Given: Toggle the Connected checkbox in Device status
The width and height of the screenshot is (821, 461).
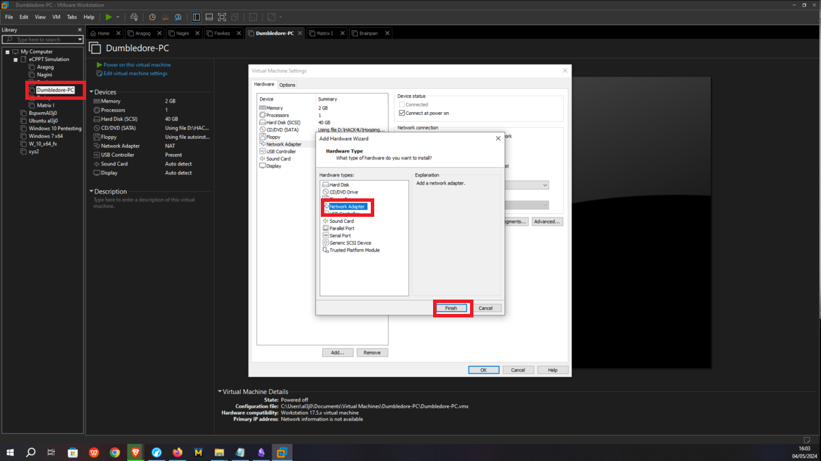Looking at the screenshot, I should 402,105.
